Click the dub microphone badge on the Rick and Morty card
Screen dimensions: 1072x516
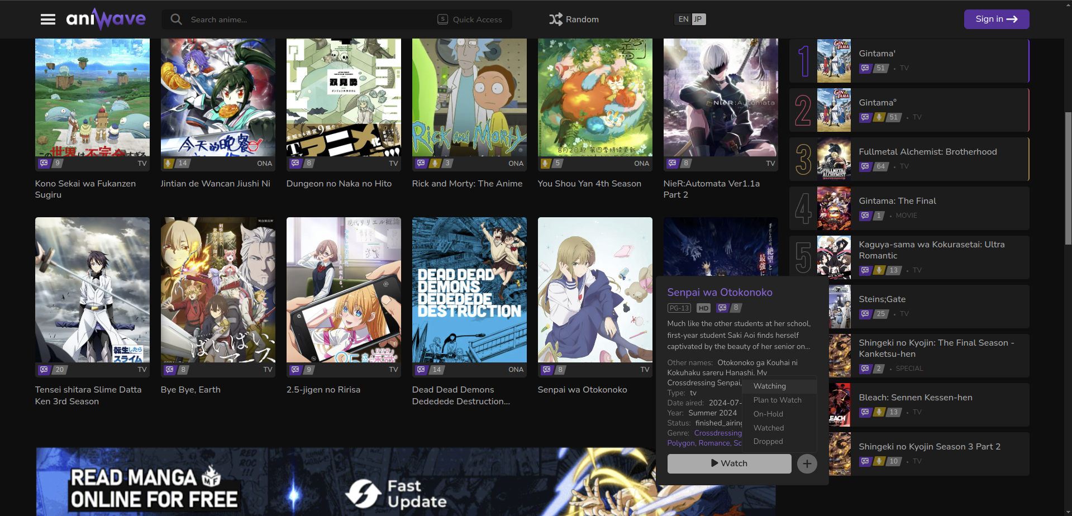[x=435, y=163]
